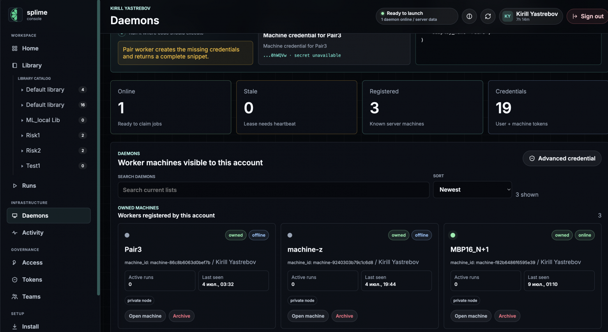Click the sign out arrow icon
This screenshot has width=608, height=332.
[575, 16]
